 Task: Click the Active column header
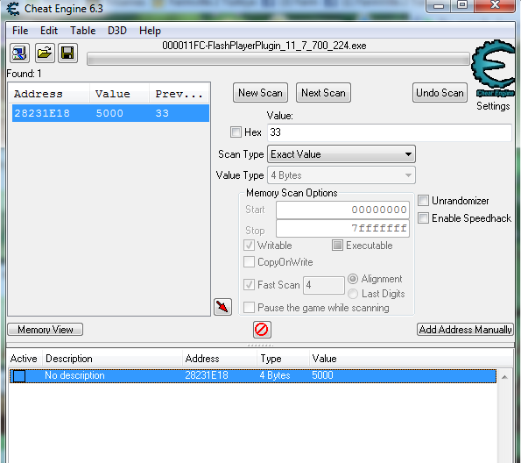pos(24,359)
